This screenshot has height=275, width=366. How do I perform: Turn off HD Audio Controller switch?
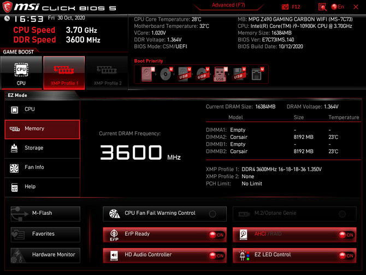click(216, 256)
